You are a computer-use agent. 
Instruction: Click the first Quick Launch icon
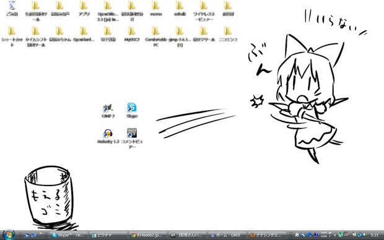coord(27,235)
